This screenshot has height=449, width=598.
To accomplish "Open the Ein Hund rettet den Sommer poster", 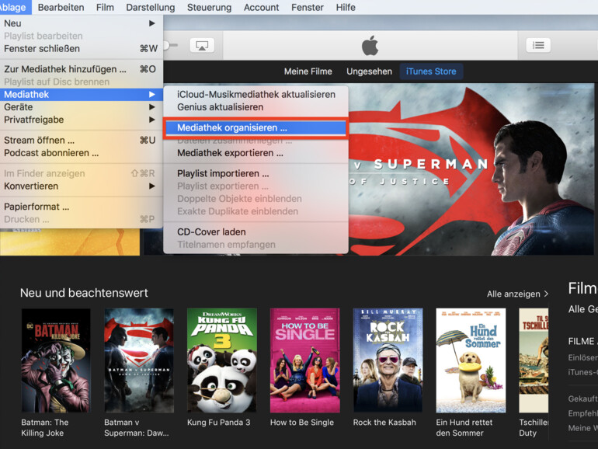I will click(471, 360).
